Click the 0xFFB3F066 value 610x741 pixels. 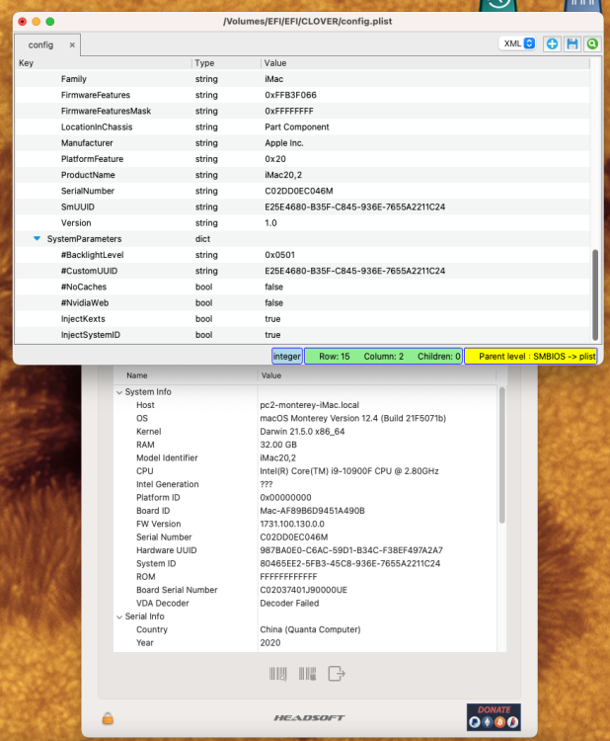tap(290, 95)
